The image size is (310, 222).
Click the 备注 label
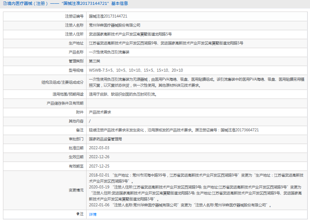pyautogui.click(x=80, y=130)
